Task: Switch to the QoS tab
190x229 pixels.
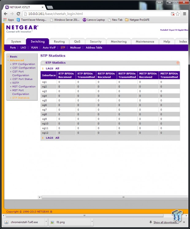Action: 77,41
